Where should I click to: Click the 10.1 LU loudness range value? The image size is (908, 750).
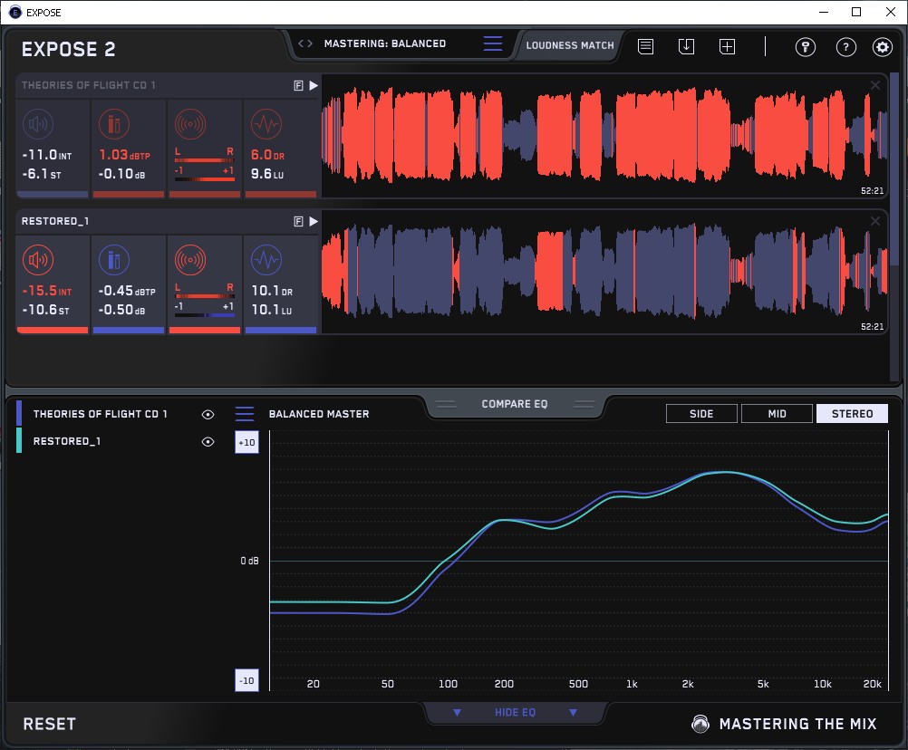tap(272, 310)
